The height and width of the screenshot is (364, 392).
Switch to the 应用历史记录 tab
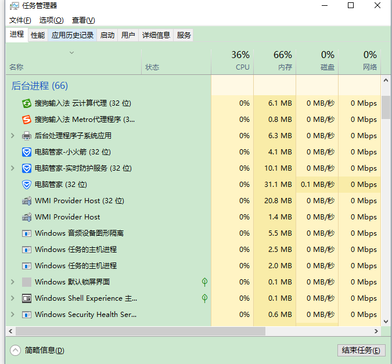point(73,35)
